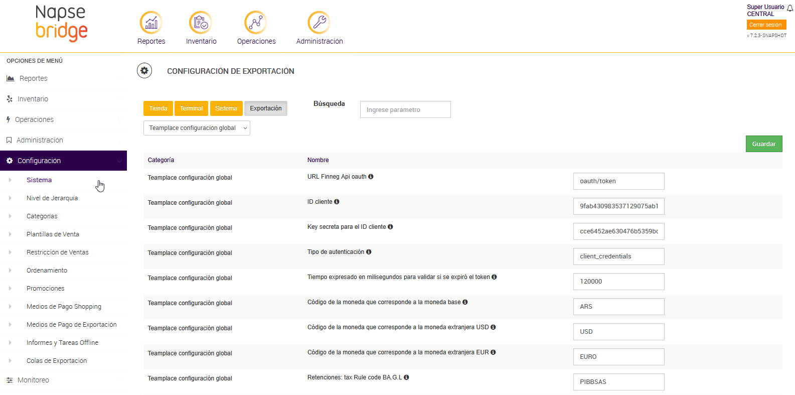Click the notification bell icon
Image resolution: width=795 pixels, height=395 pixels.
point(790,8)
